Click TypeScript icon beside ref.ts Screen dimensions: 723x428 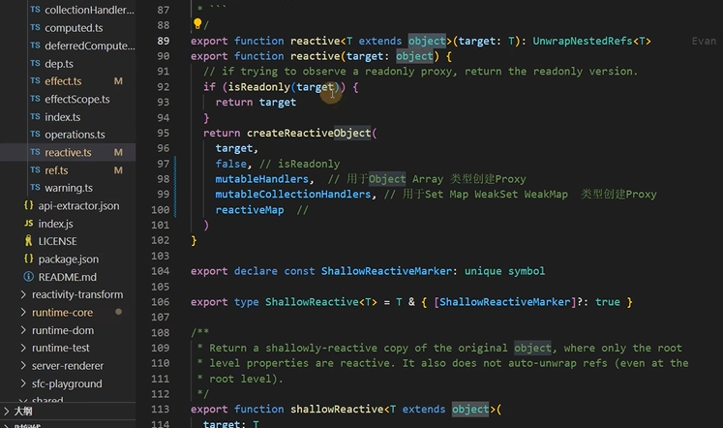tap(35, 169)
